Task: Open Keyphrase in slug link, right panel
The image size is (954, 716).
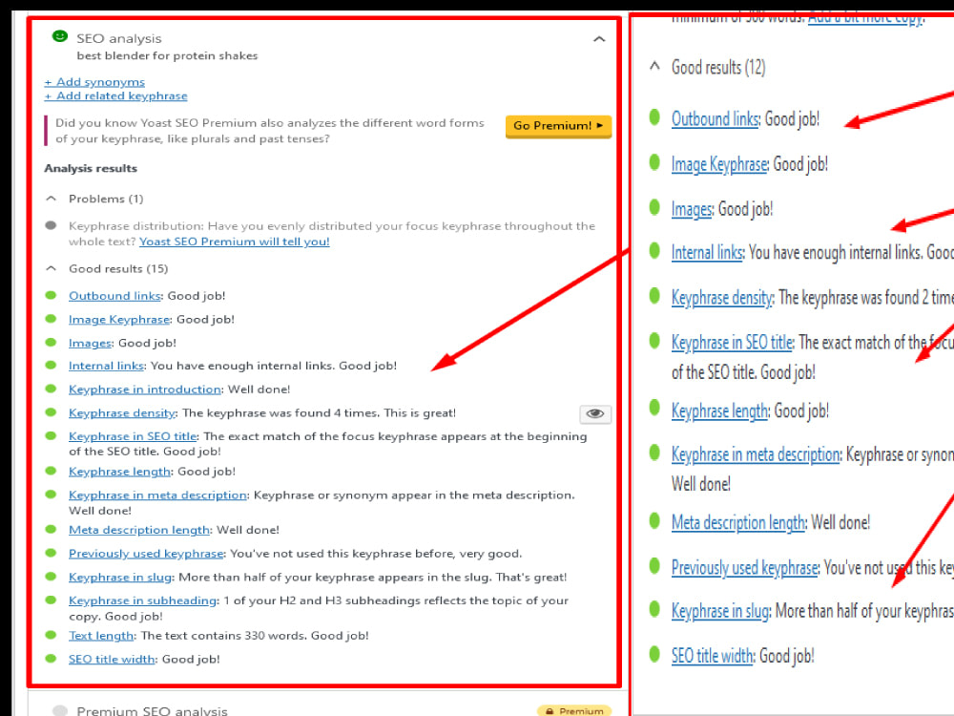Action: pos(721,611)
